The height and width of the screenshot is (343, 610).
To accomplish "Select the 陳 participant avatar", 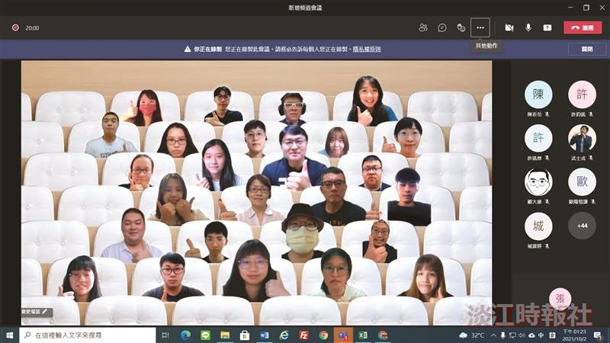I will coord(538,94).
